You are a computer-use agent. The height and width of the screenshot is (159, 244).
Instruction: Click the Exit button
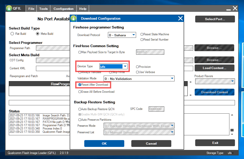215,143
